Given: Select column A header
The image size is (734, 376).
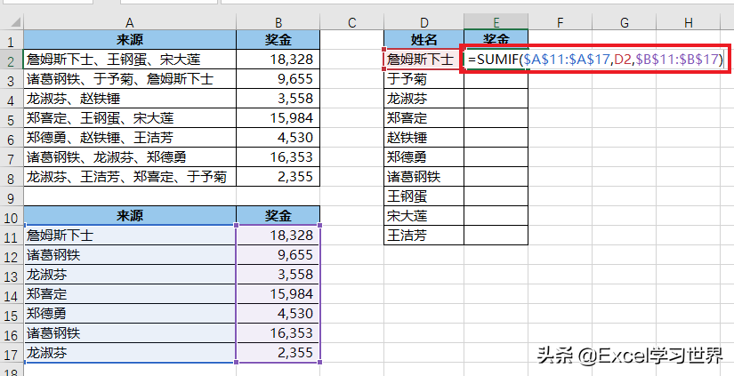Looking at the screenshot, I should click(130, 22).
